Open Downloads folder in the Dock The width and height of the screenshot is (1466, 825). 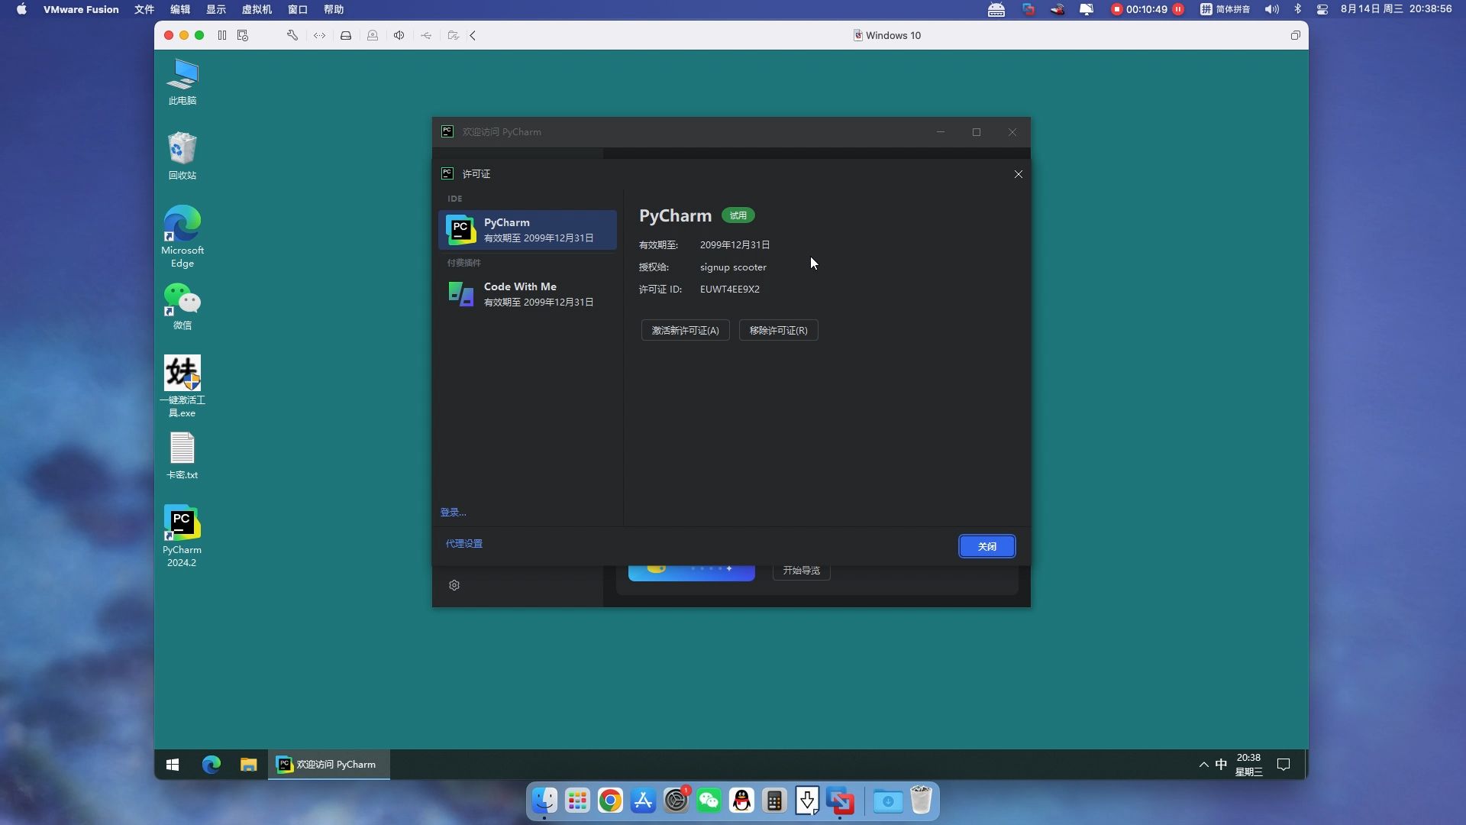(x=888, y=801)
